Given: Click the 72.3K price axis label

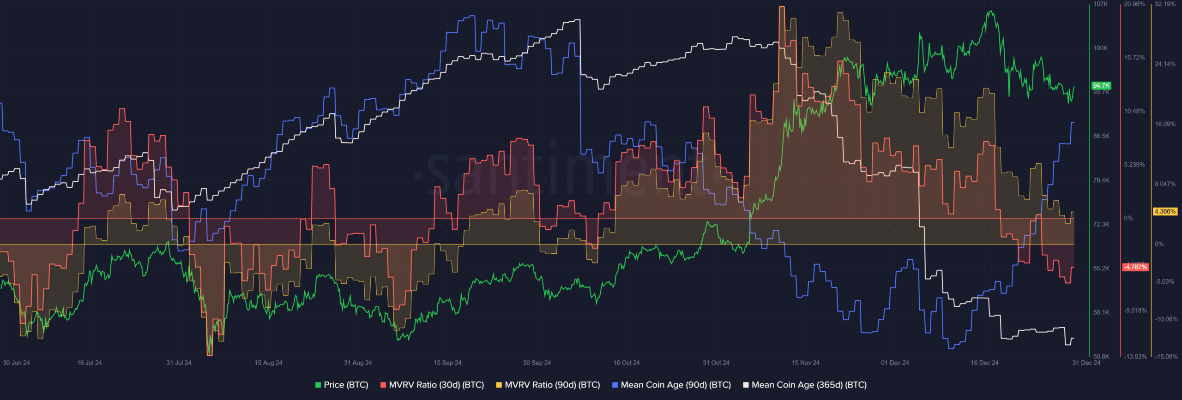Looking at the screenshot, I should point(1101,224).
